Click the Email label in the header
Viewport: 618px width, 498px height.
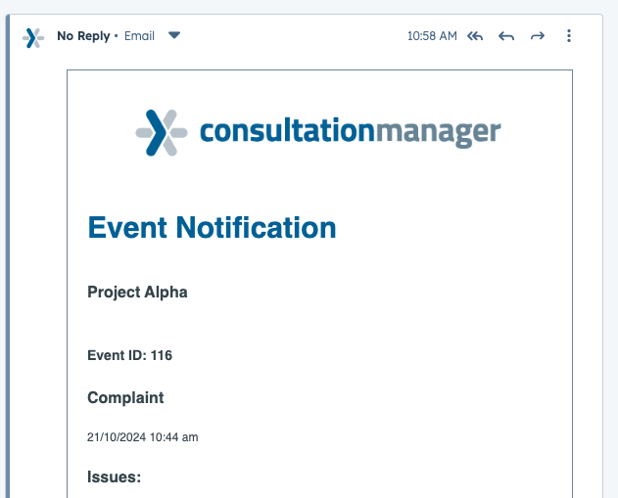click(139, 36)
